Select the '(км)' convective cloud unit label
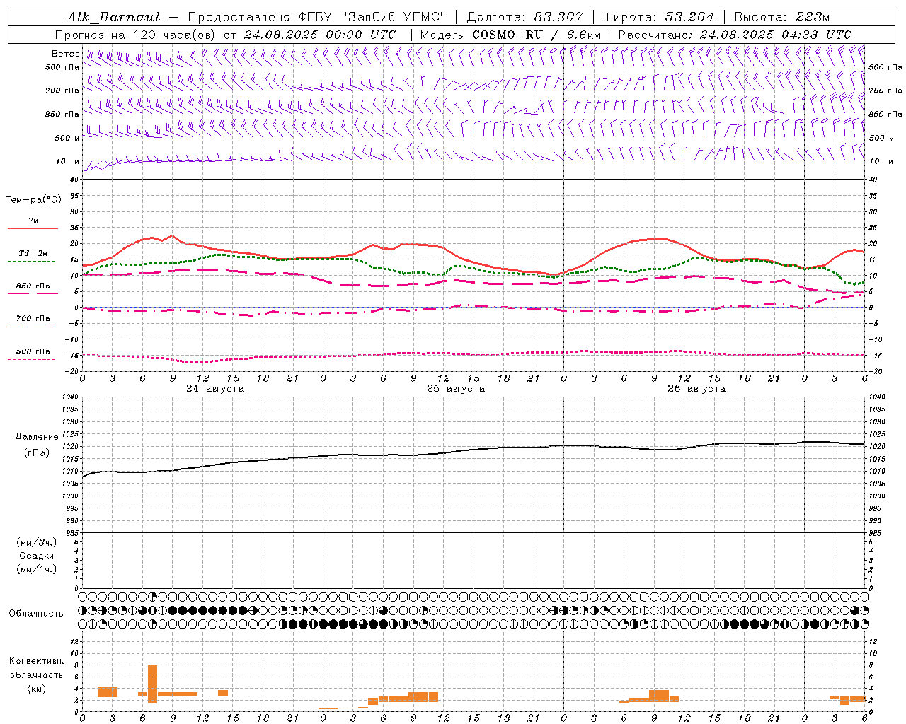Image resolution: width=906 pixels, height=724 pixels. [x=37, y=689]
